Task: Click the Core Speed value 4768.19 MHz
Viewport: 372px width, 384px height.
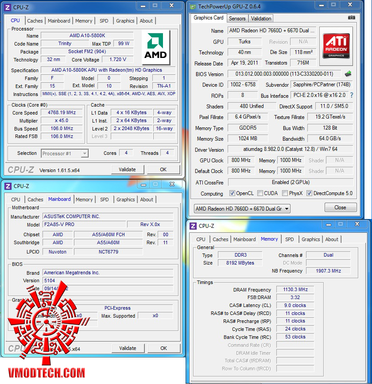Action: (x=62, y=112)
